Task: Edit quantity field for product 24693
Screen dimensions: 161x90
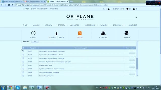Action: 132,69
